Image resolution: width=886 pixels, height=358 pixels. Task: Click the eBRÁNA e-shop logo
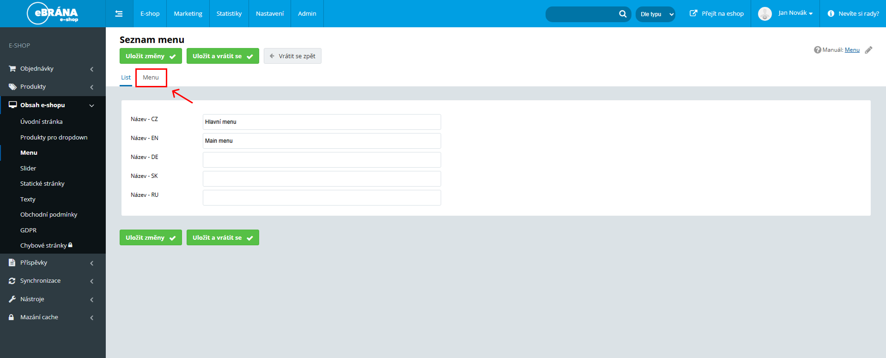coord(53,13)
